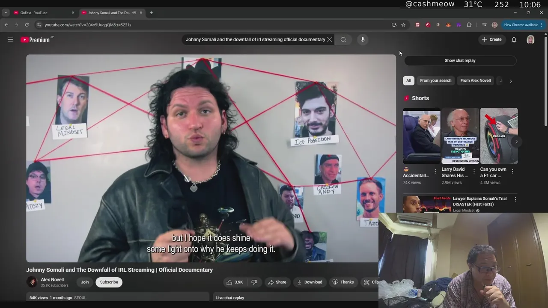Viewport: 548px width, 308px height.
Task: Send Thanks to the creator
Action: coord(343,282)
